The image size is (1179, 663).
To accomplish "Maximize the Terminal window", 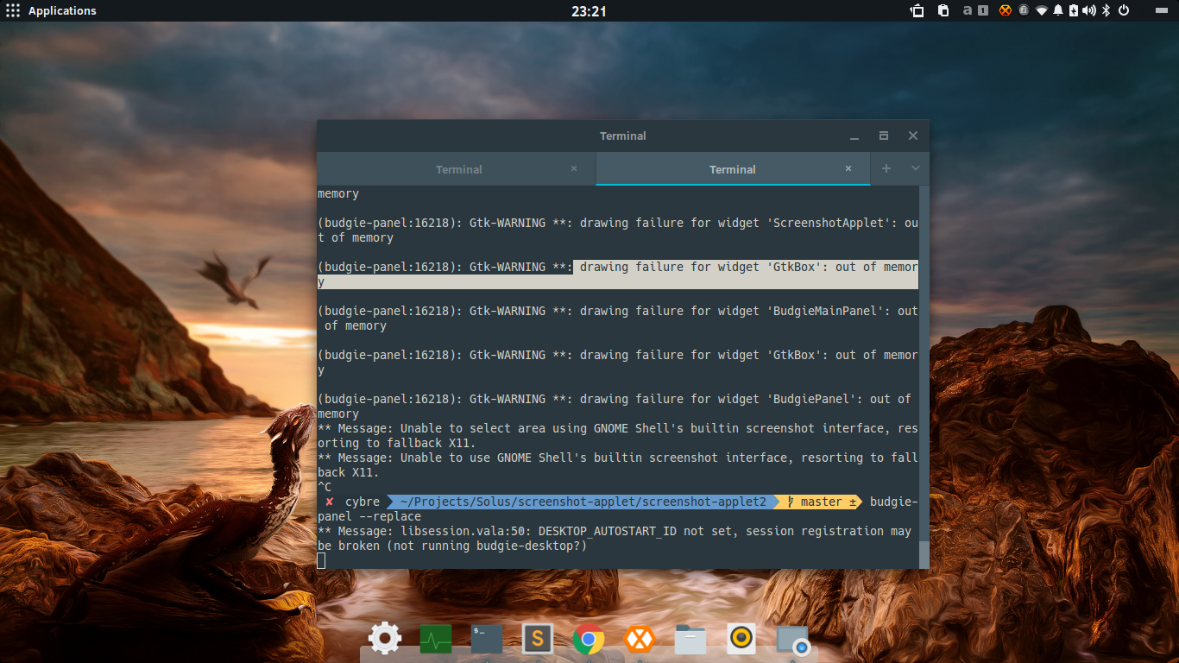I will (884, 136).
